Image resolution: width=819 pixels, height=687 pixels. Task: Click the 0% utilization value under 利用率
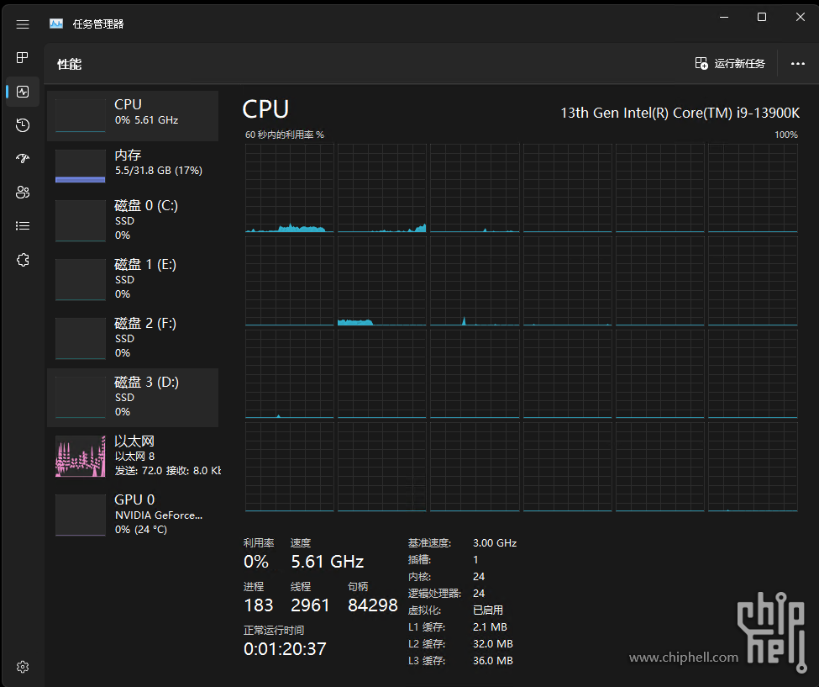pos(256,562)
